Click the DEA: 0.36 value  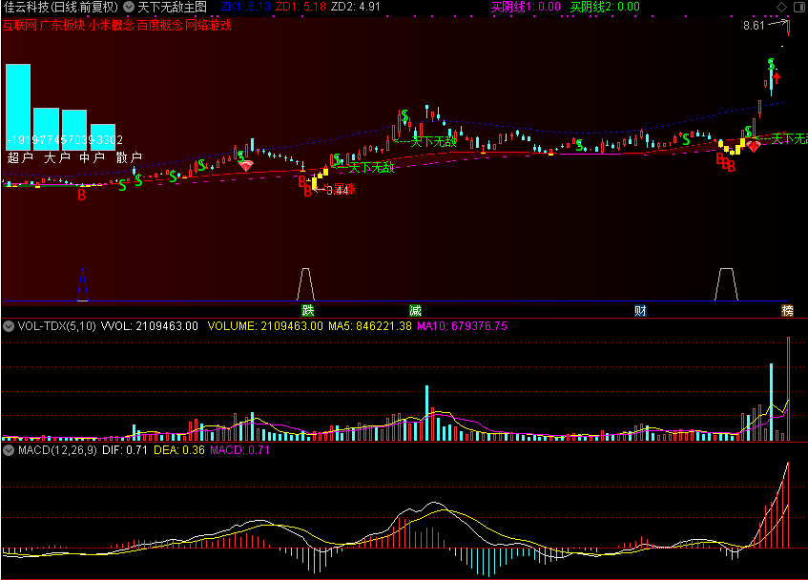coord(179,450)
